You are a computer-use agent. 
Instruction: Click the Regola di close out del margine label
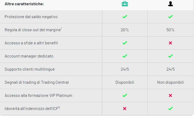[x=33, y=30]
